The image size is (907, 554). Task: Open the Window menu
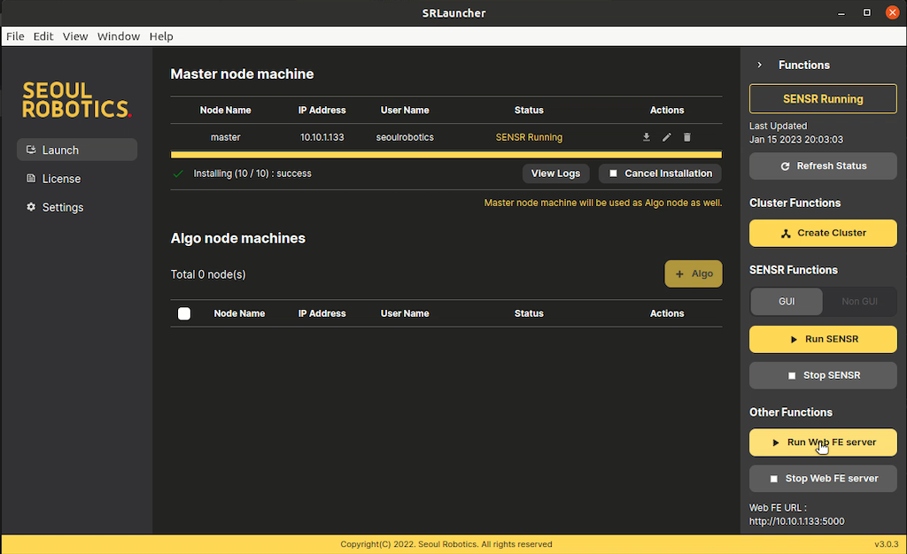tap(118, 36)
